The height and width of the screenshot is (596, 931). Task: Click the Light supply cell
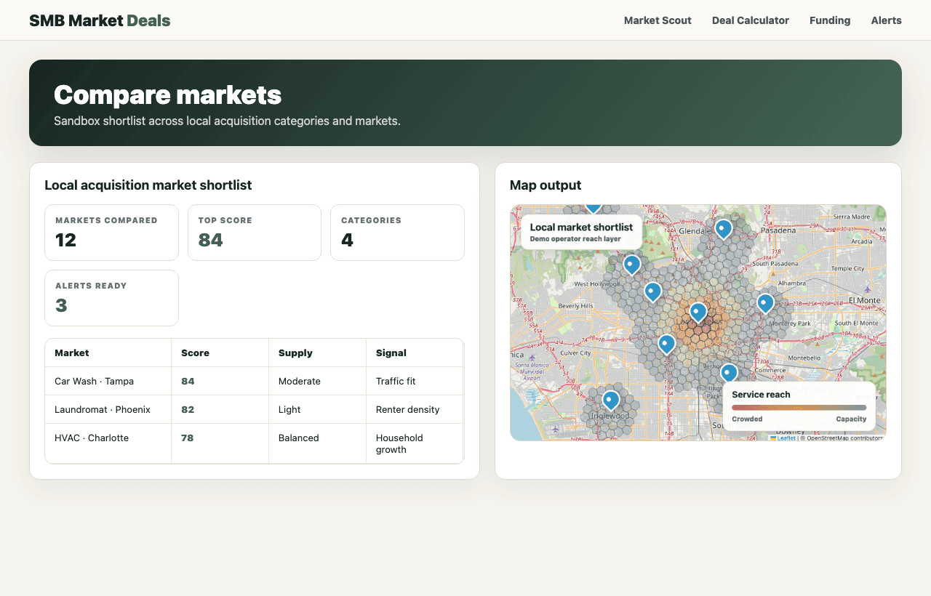pos(318,409)
